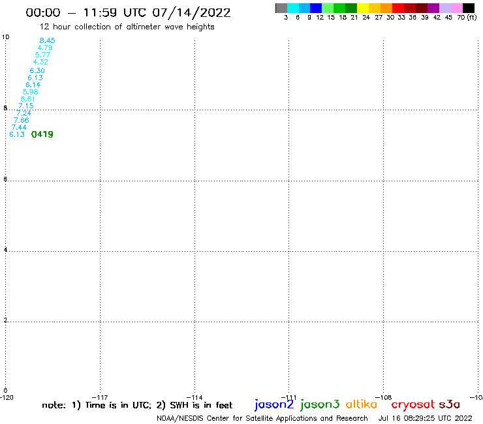The width and height of the screenshot is (483, 424).
Task: Click the 5.77 altimeter reading
Action: (42, 55)
